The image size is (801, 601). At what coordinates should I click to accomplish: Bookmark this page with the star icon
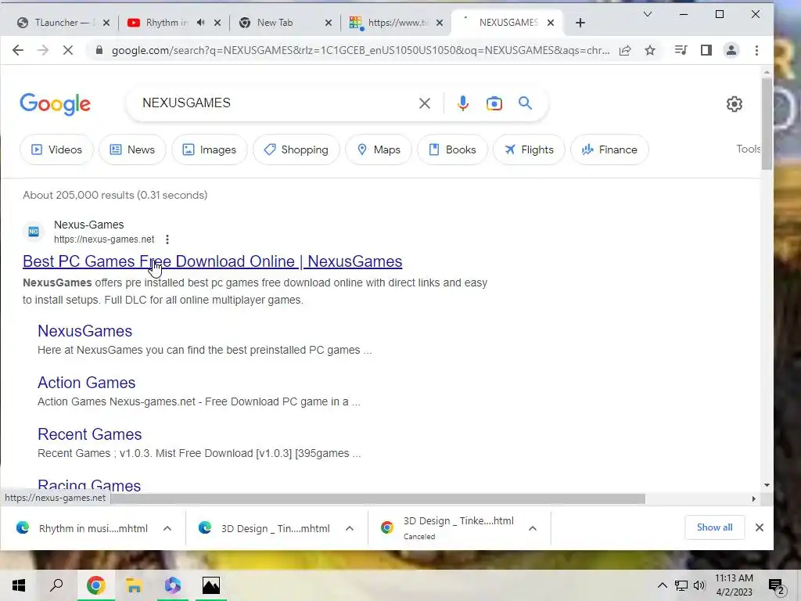coord(650,50)
